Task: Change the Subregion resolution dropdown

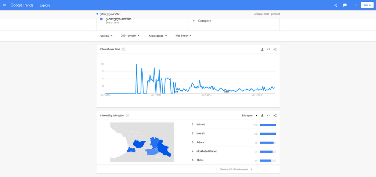Action: (249, 115)
